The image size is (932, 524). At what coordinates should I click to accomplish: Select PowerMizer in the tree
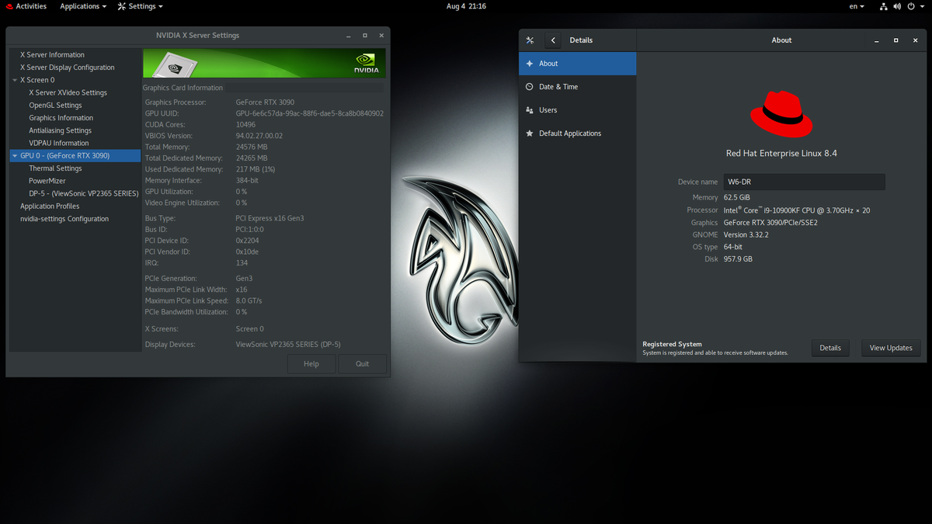tap(47, 181)
